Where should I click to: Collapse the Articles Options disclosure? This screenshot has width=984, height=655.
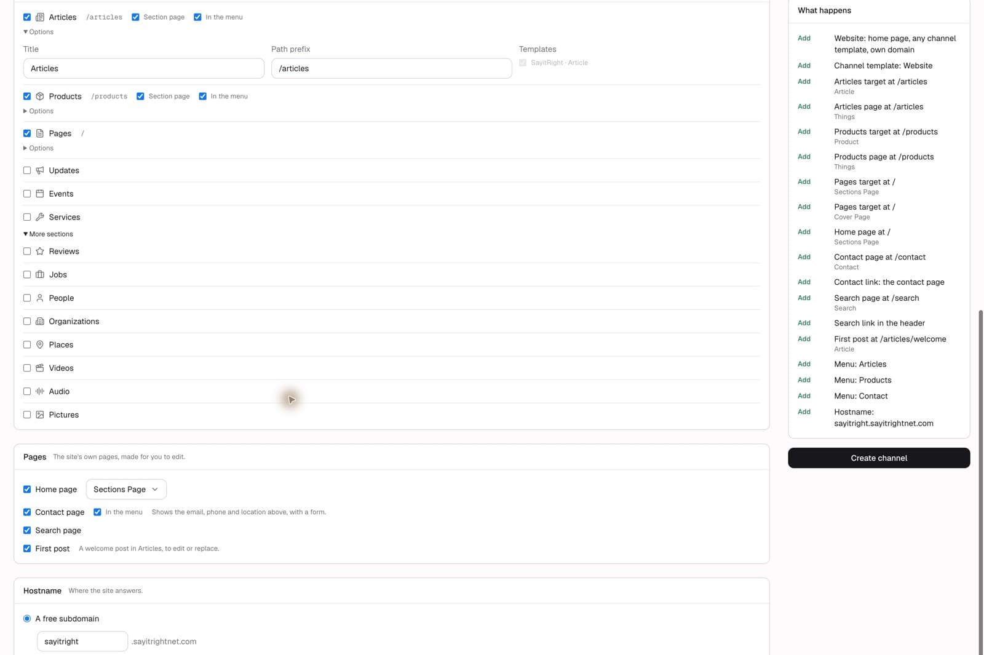pos(38,32)
